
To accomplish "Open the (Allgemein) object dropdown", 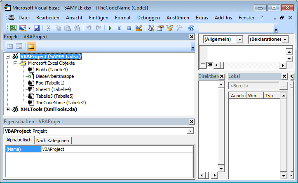I will tap(239, 40).
